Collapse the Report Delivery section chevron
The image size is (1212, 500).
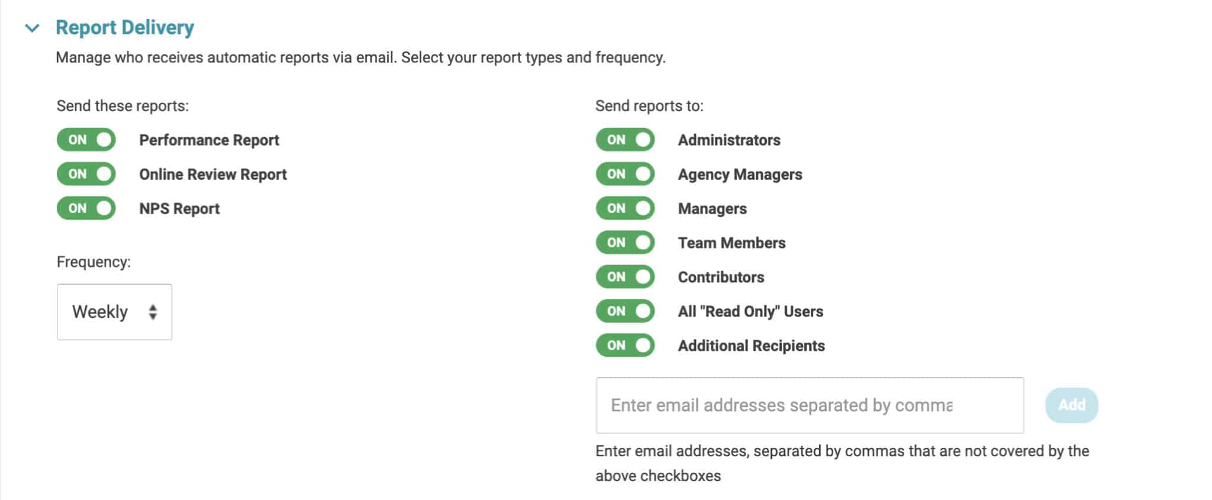[x=33, y=28]
